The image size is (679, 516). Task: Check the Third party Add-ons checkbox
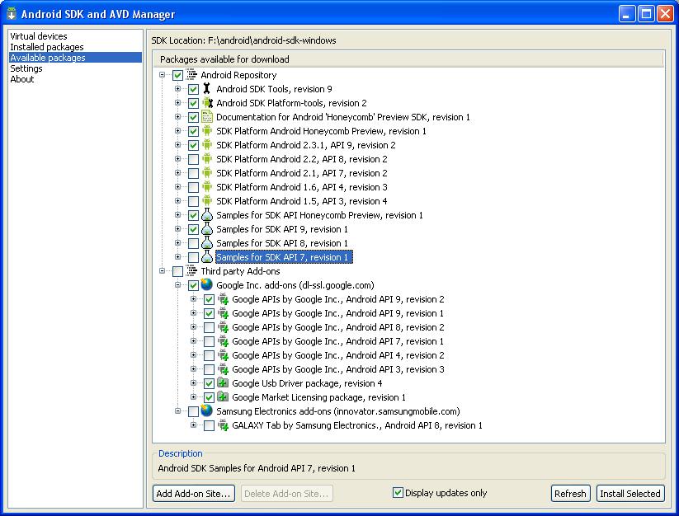coord(177,272)
